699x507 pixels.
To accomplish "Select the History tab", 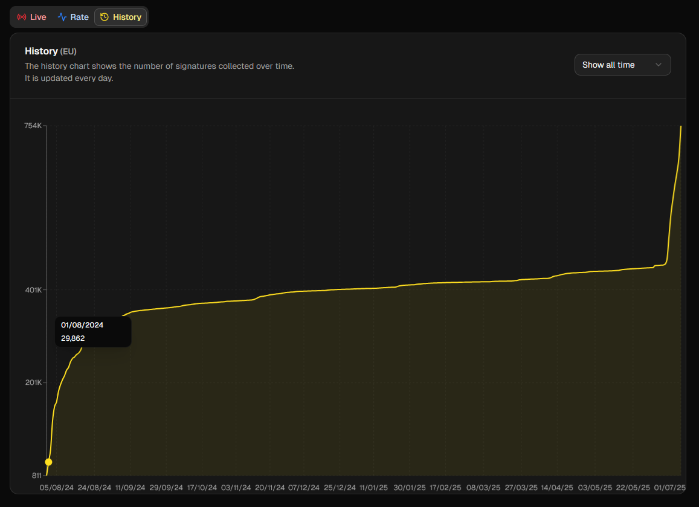I will [121, 17].
